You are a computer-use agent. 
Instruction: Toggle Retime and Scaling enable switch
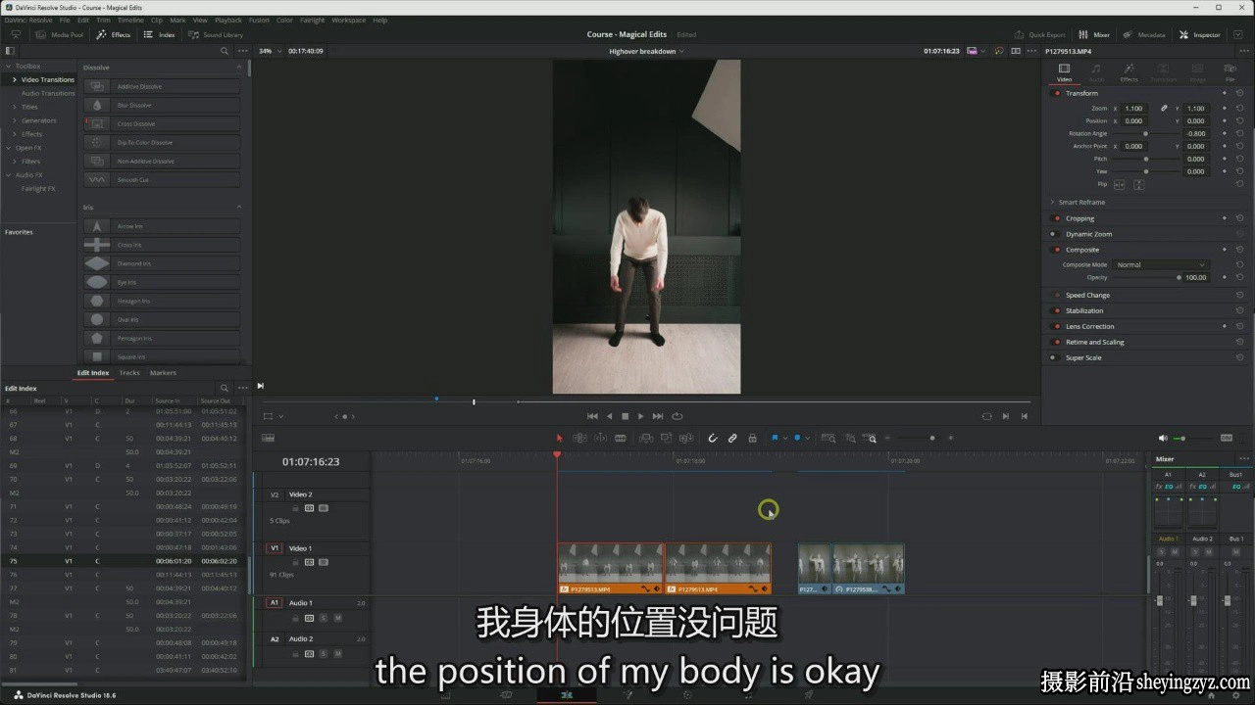[x=1057, y=342]
